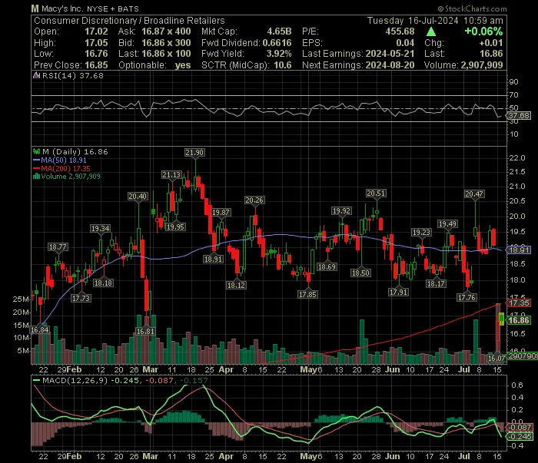Click the Prev Close value 16.85
Image resolution: width=538 pixels, height=463 pixels.
point(96,65)
